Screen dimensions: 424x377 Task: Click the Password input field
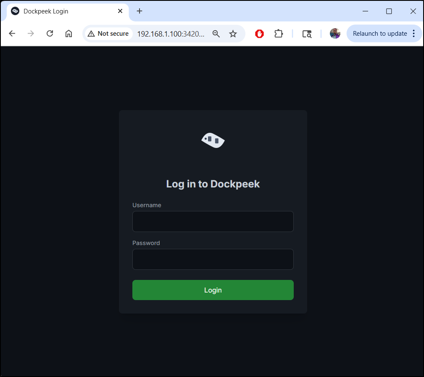tap(213, 259)
